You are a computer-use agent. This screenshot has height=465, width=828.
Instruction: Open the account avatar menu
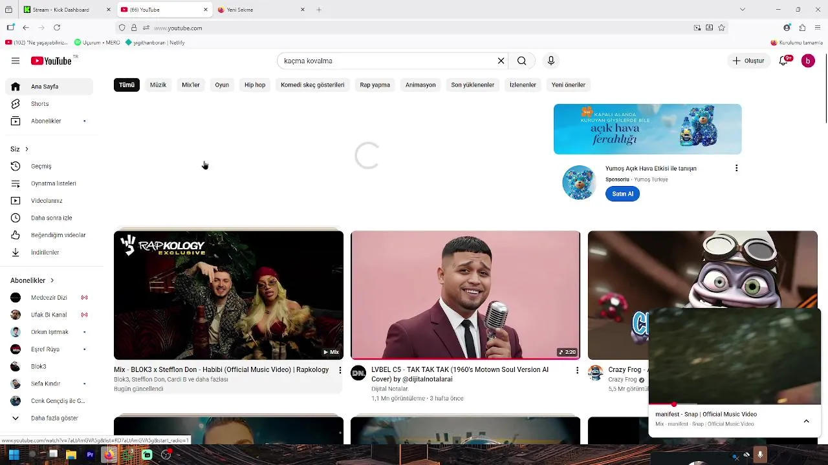(808, 61)
